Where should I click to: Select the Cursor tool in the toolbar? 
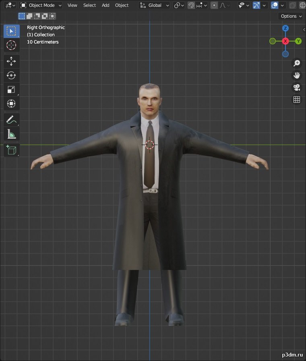[x=11, y=45]
